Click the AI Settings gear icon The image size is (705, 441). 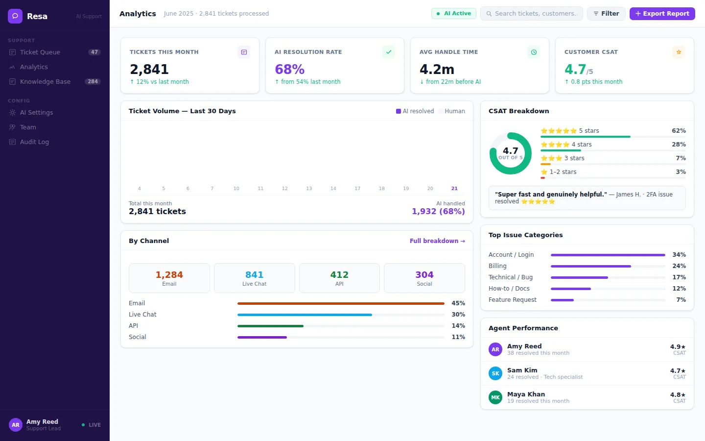(13, 112)
